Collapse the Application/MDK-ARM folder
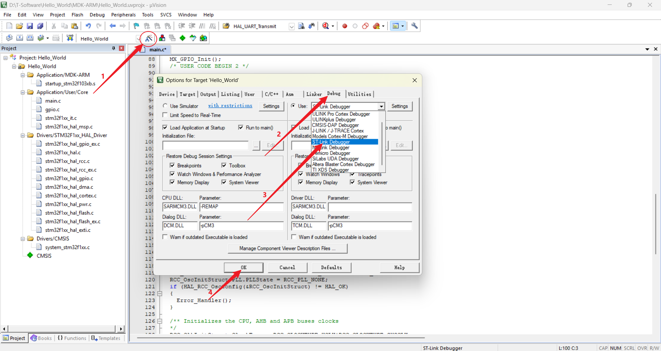Viewport: 661px width, 351px height. tap(23, 75)
